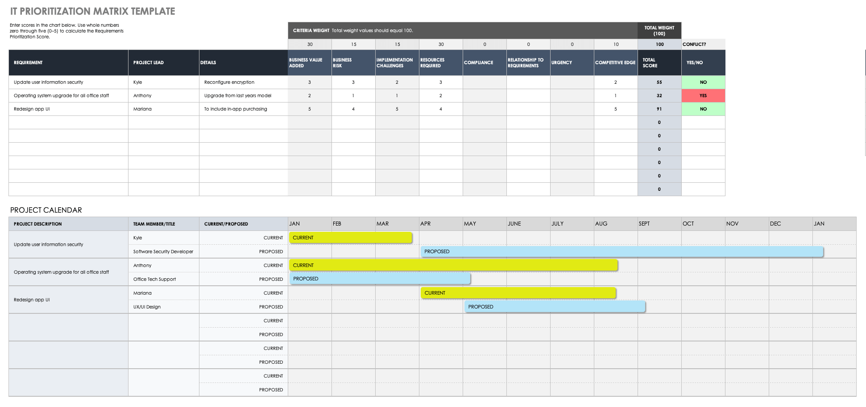Click Mariana's yellow CURRENT timeline bar

click(518, 293)
